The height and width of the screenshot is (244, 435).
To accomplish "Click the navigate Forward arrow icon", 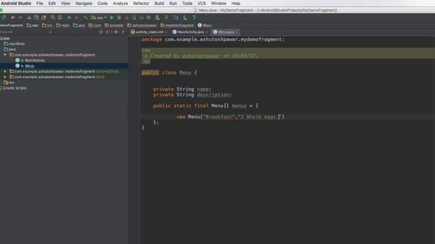I will [77, 18].
